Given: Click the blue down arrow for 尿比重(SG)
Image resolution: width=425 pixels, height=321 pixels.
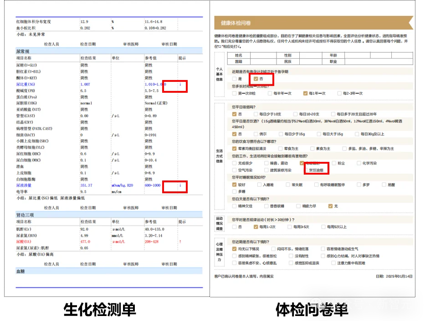Looking at the screenshot, I should coord(180,84).
